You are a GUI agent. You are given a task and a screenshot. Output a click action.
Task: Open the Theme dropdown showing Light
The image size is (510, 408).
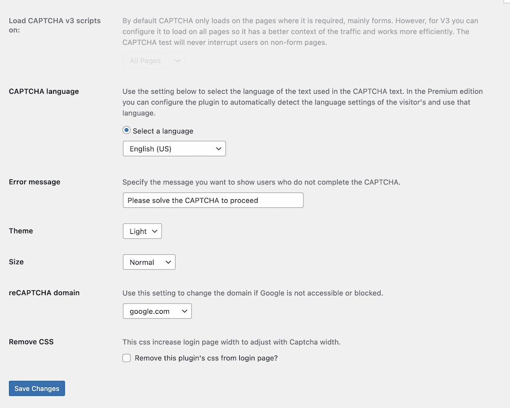142,231
